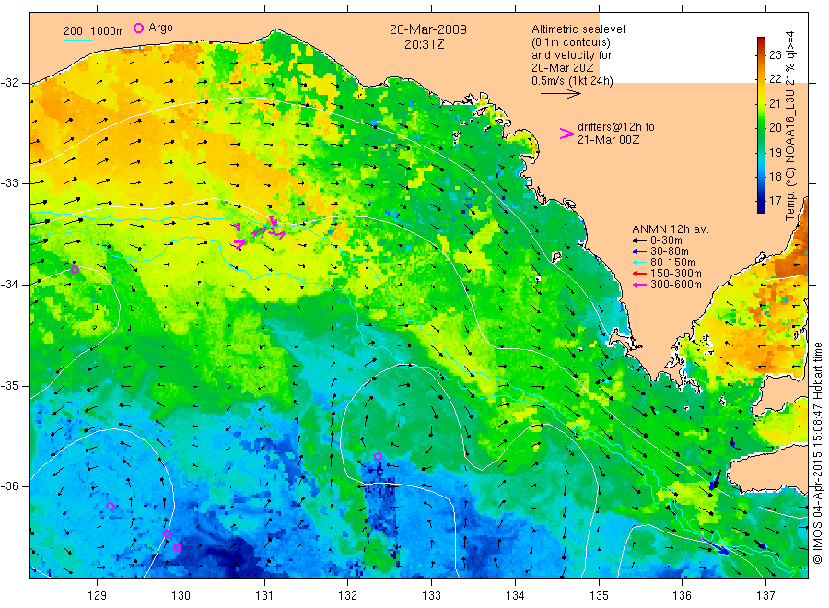Click the temperature color bar
Viewport: 829px width, 608px height.
pyautogui.click(x=761, y=125)
